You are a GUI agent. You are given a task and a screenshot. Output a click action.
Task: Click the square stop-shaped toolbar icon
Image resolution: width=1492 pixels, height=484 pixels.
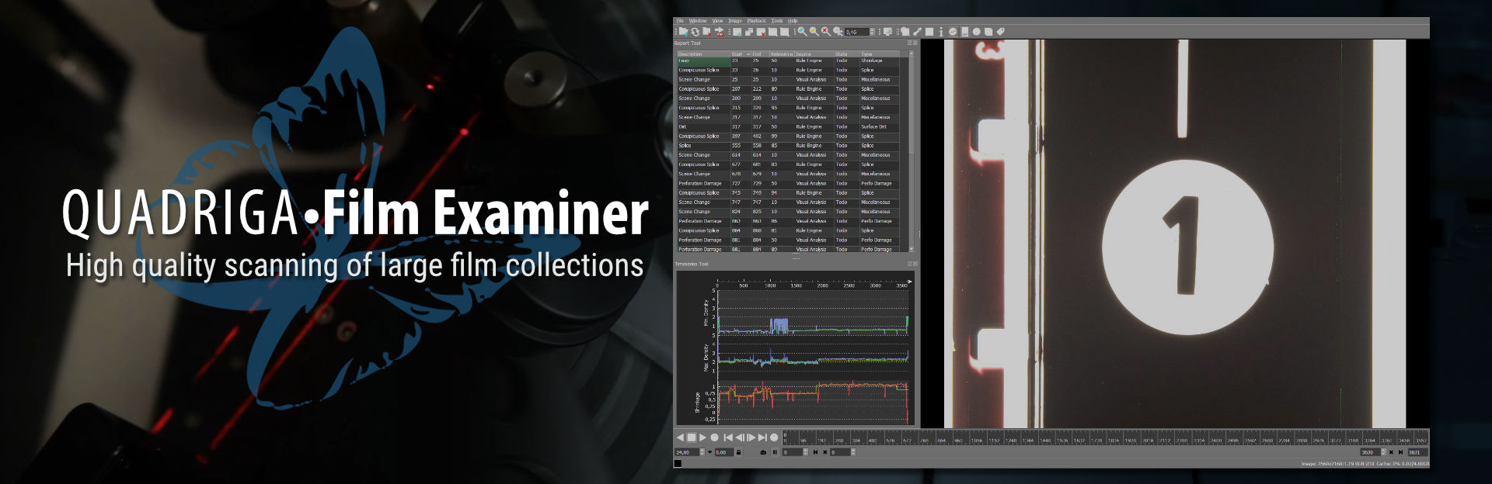[x=929, y=32]
